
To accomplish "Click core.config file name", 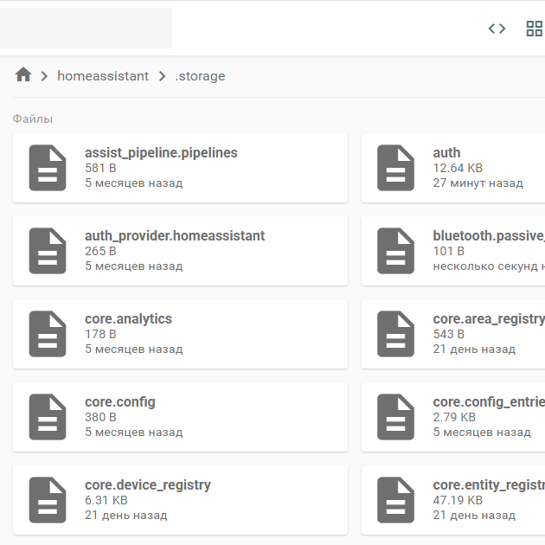I will [x=120, y=402].
